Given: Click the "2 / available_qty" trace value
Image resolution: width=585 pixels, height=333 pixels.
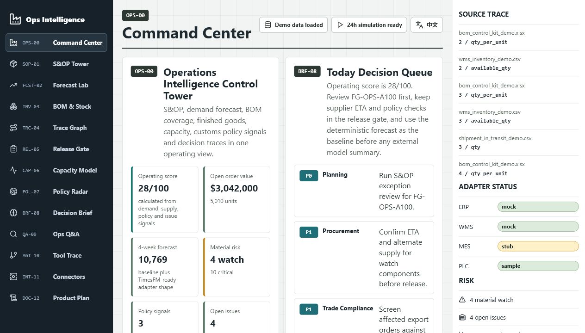Looking at the screenshot, I should click(485, 68).
